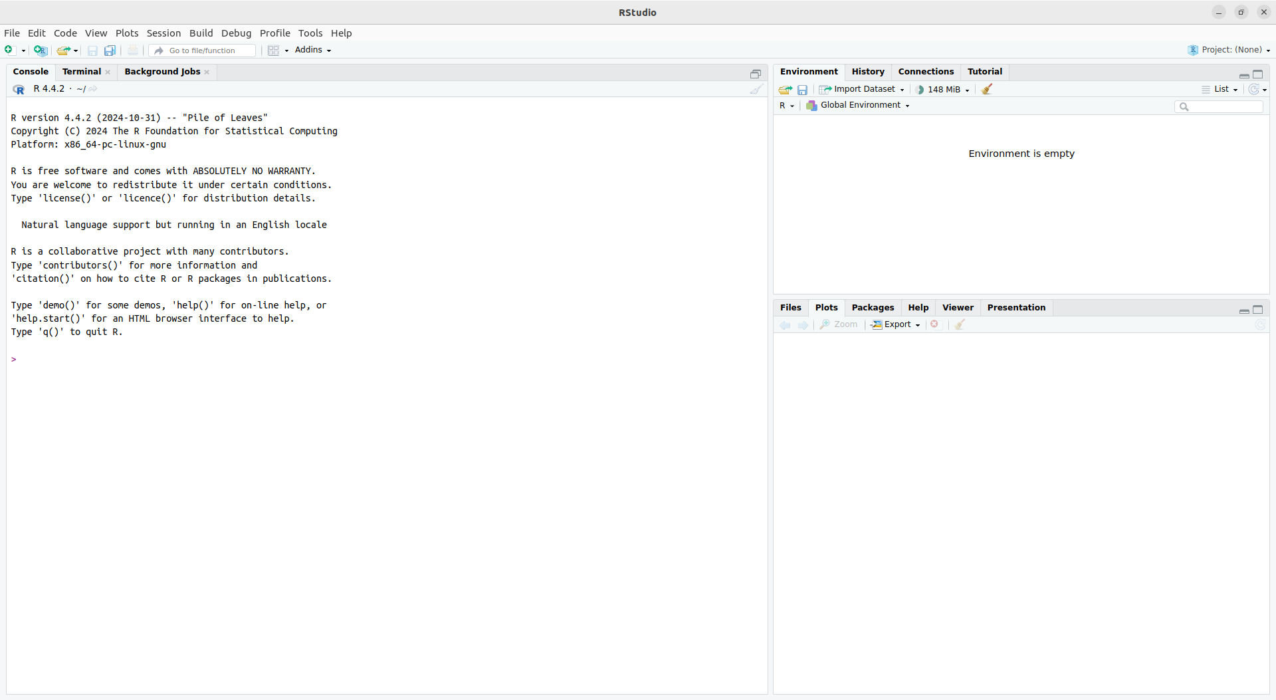
Task: Click the R logo icon in console header
Action: tap(19, 89)
